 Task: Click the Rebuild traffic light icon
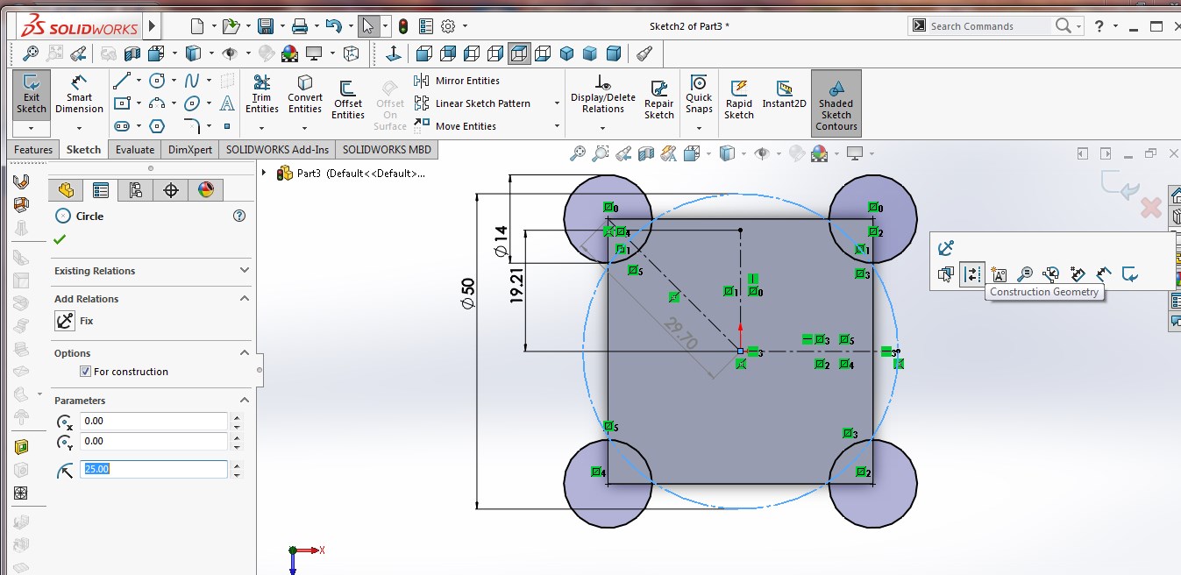(x=403, y=26)
